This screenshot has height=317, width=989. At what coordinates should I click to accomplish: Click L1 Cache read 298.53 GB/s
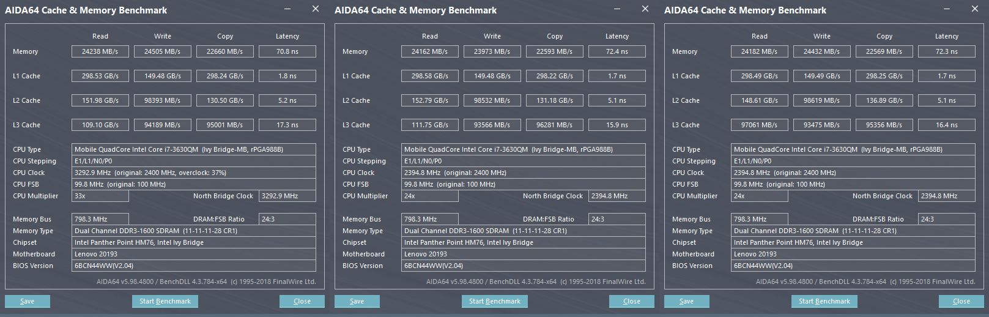pyautogui.click(x=100, y=76)
